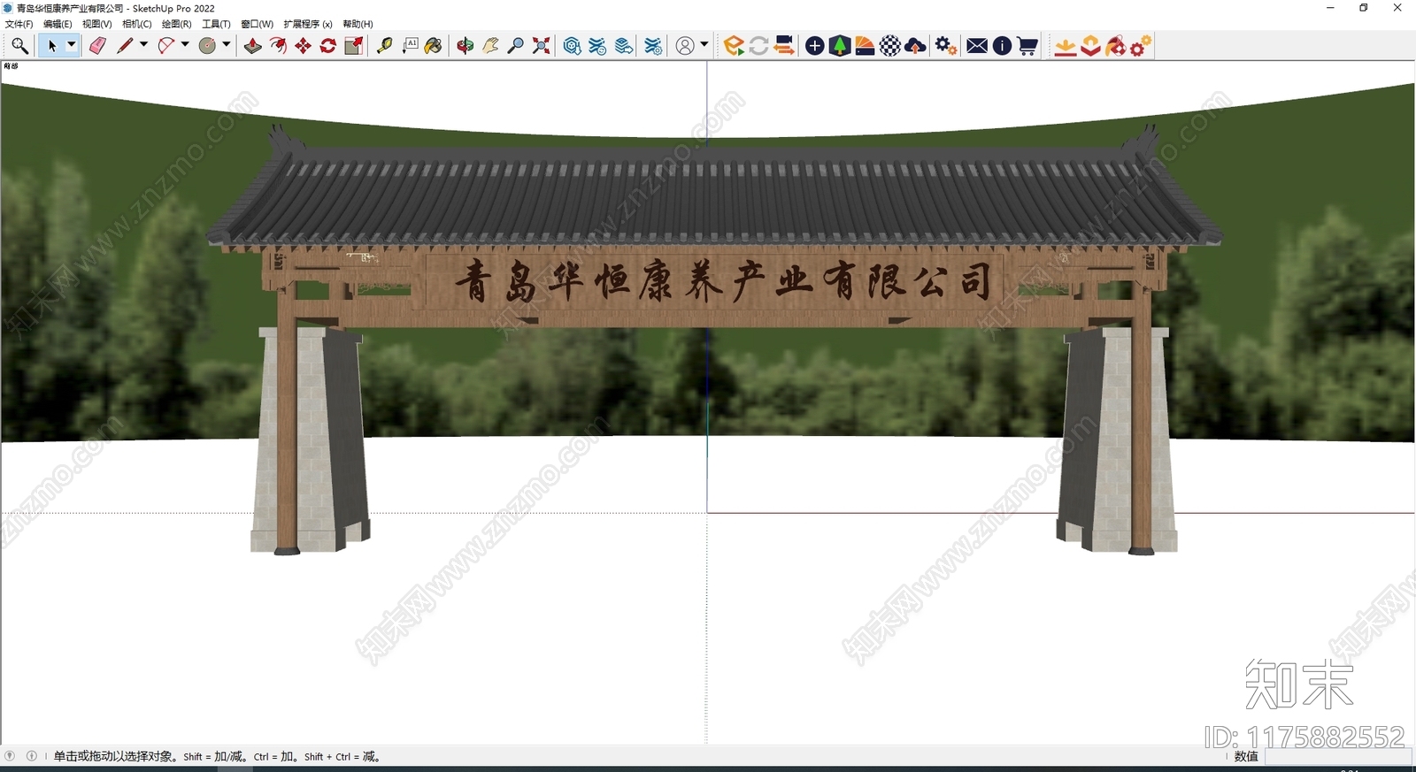Select the pink Eraser tool
The height and width of the screenshot is (772, 1416).
click(x=98, y=46)
